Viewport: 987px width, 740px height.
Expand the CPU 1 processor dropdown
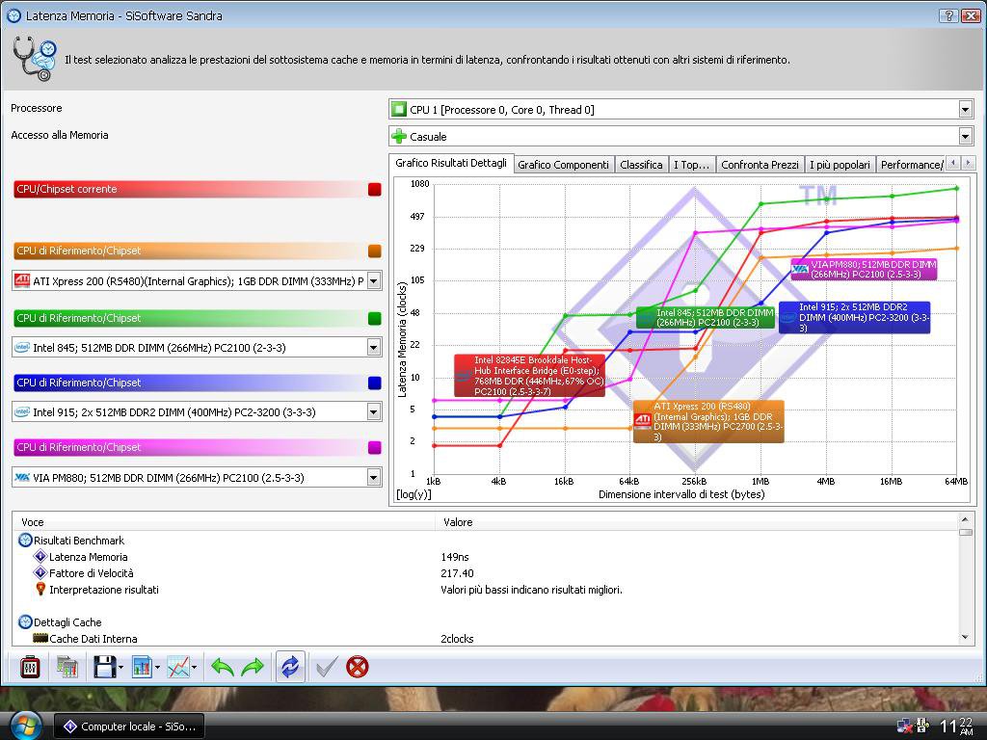point(965,110)
